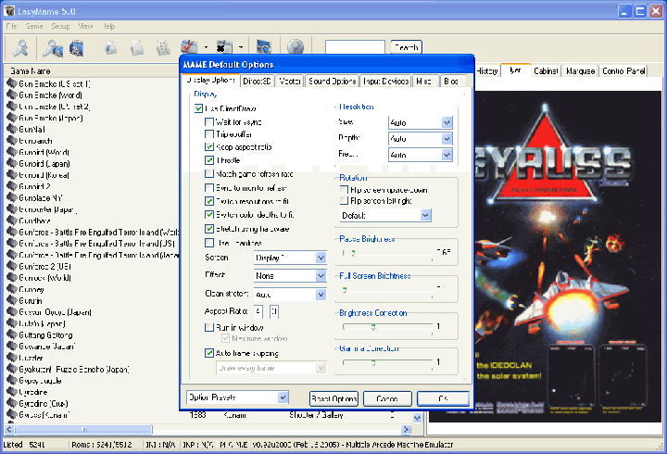Open the Option Presets dropdown

[283, 398]
